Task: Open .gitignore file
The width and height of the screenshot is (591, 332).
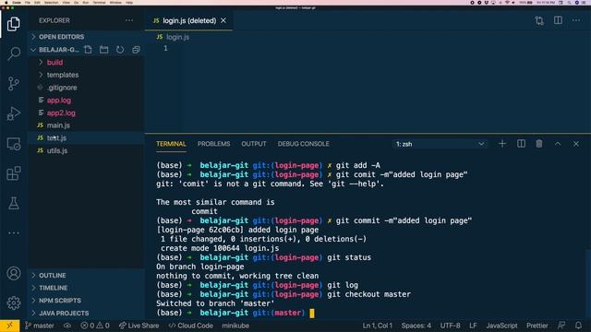Action: pyautogui.click(x=87, y=88)
